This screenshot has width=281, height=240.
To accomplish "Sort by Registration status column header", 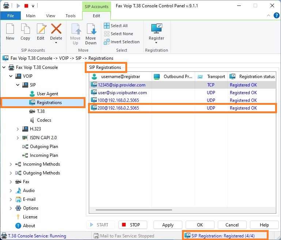I will tap(252, 77).
